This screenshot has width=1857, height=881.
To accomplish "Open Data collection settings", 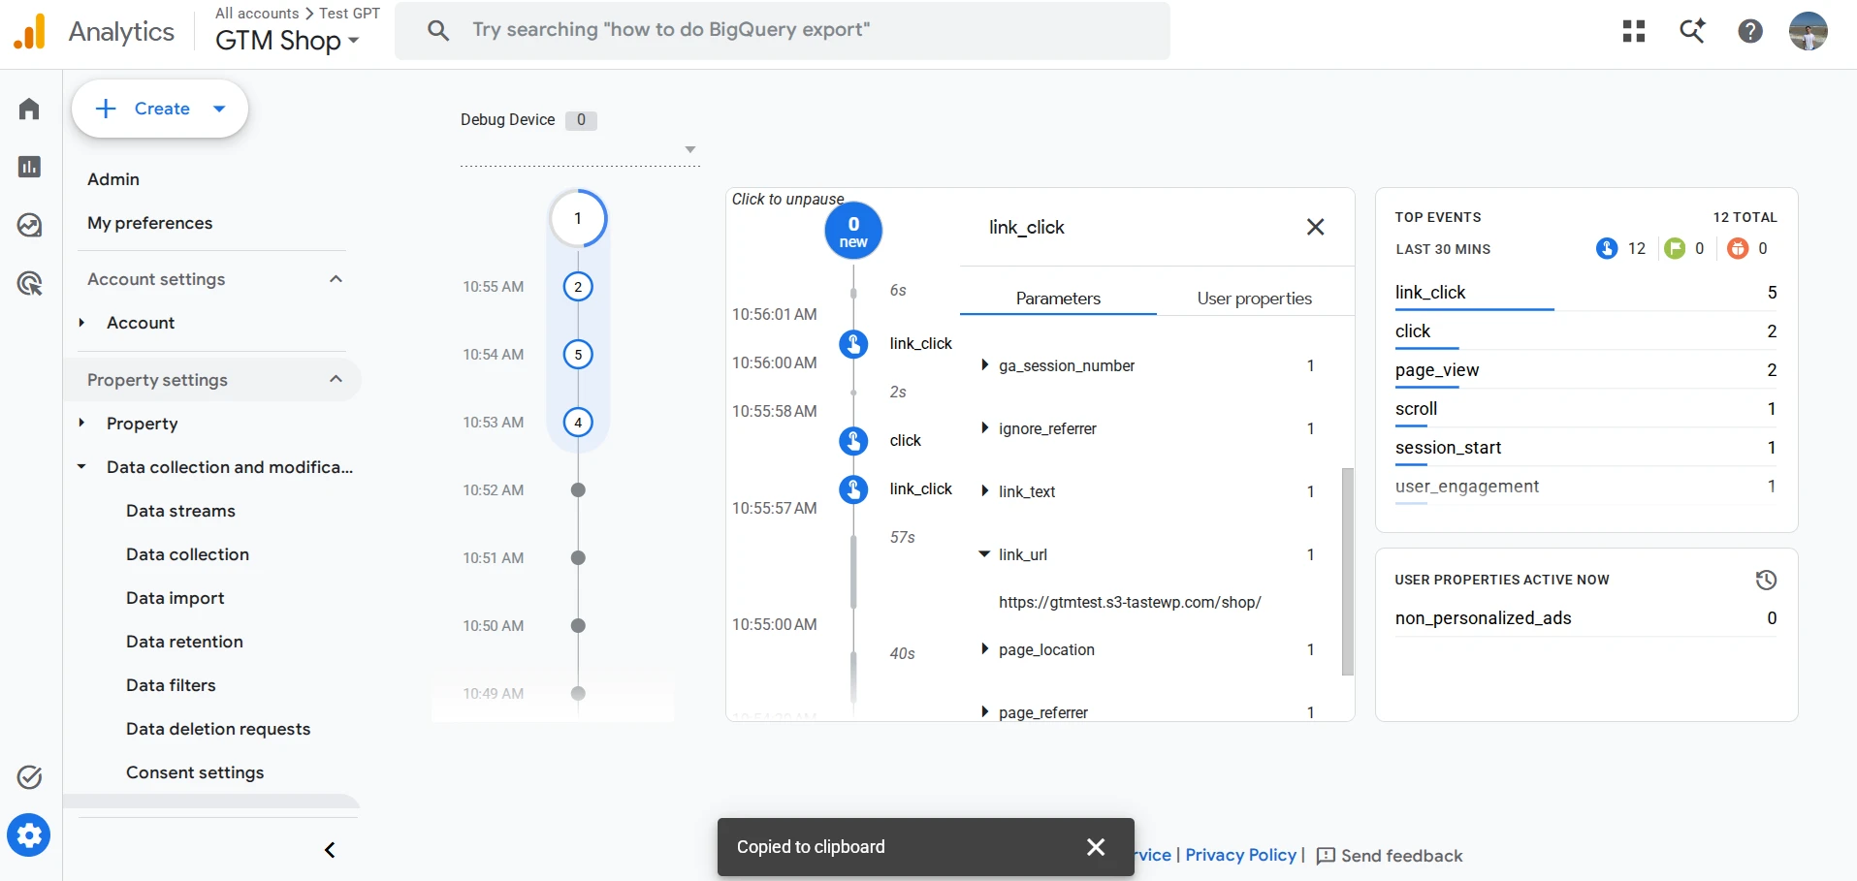I will 187,554.
